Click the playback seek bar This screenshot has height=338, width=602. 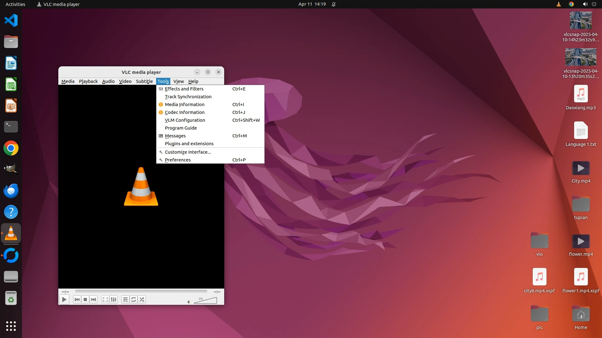[x=141, y=291]
